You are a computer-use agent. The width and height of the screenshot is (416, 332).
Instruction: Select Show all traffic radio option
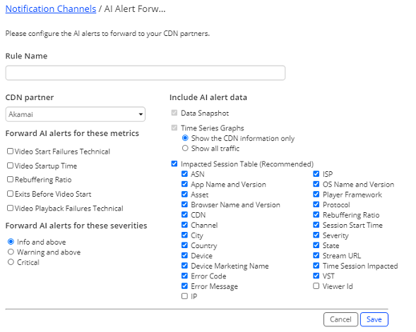185,148
